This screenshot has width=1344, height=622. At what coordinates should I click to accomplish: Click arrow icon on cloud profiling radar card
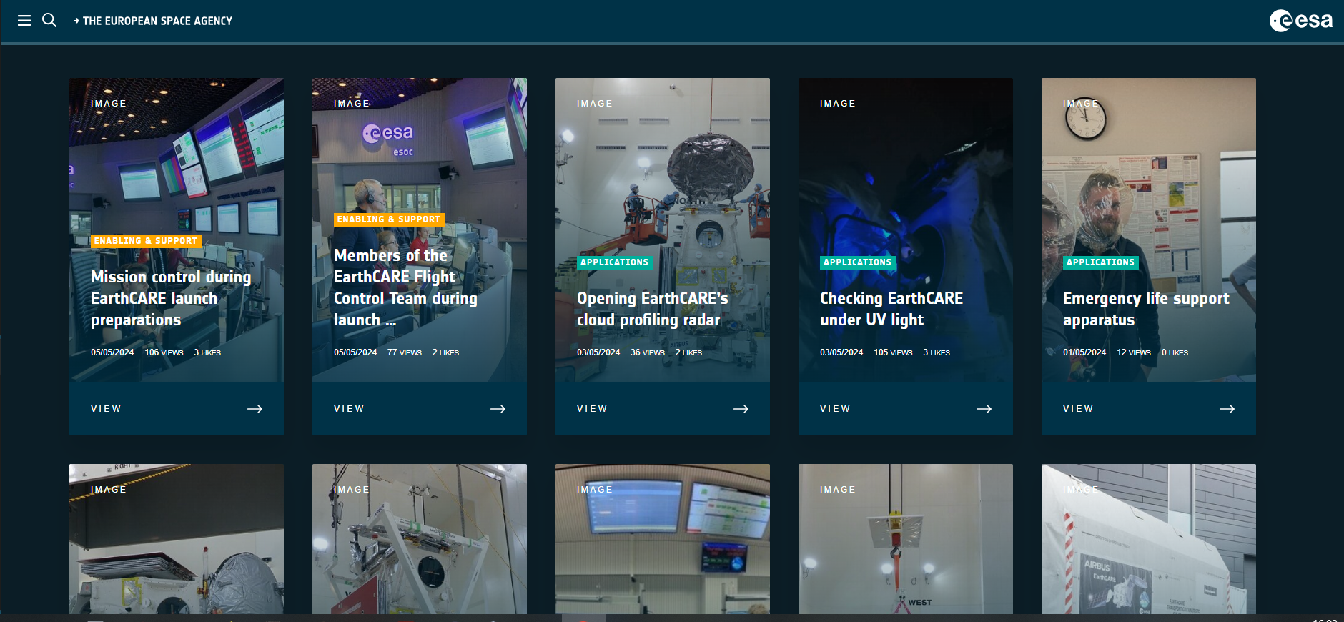(x=741, y=409)
